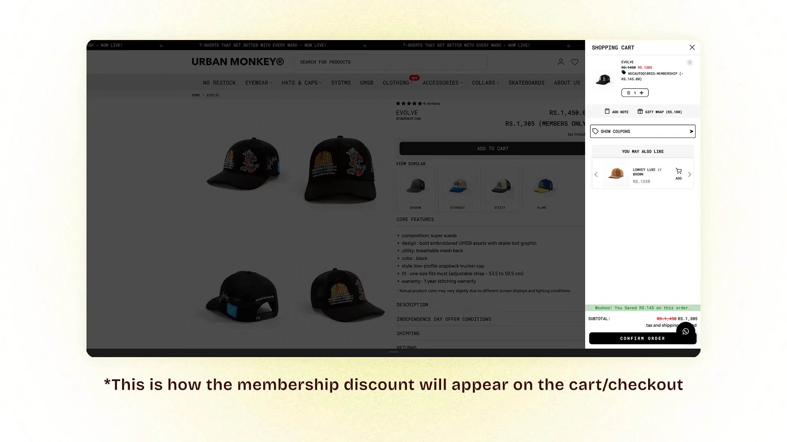The width and height of the screenshot is (787, 442).
Task: Click Add To Cart button
Action: click(x=492, y=148)
